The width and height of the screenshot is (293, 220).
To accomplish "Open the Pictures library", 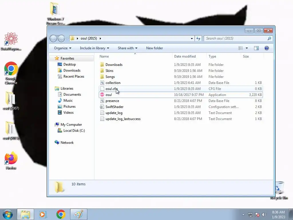I will (69, 107).
